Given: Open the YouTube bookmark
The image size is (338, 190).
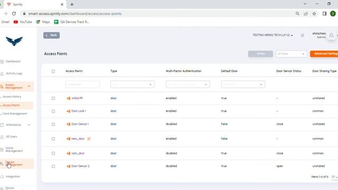Looking at the screenshot, I should [23, 22].
